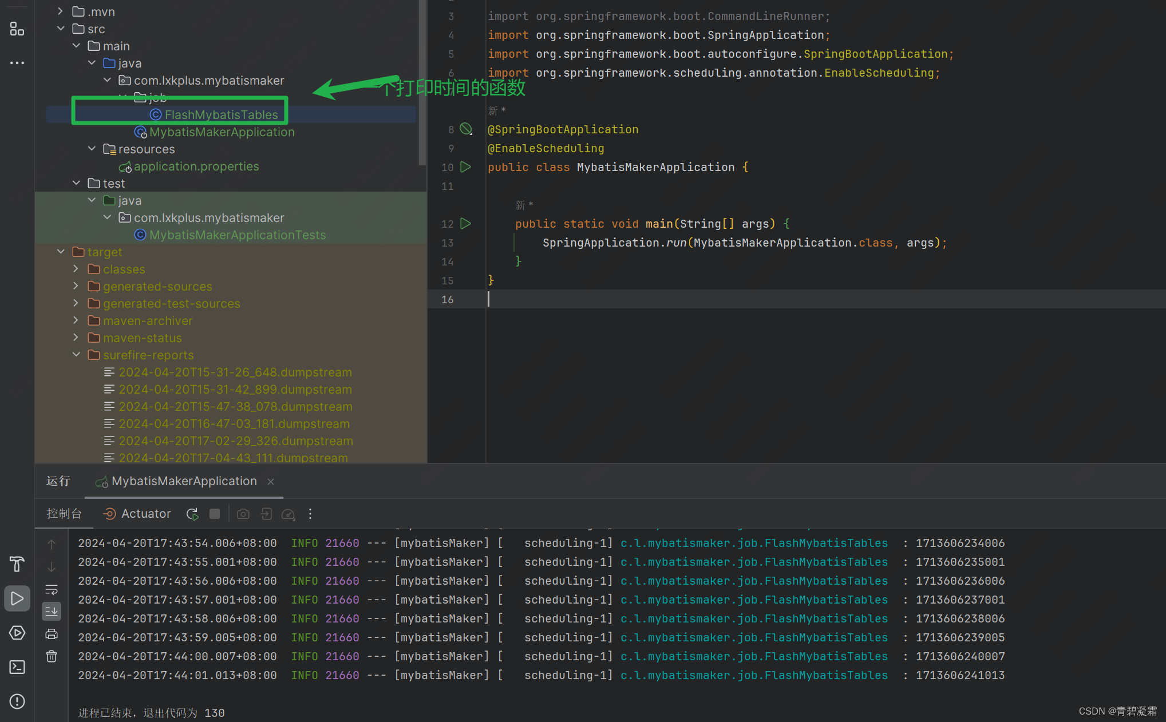Open the Problems tool window icon
This screenshot has width=1166, height=722.
[17, 701]
